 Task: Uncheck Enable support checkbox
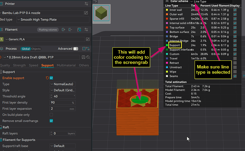(51, 78)
